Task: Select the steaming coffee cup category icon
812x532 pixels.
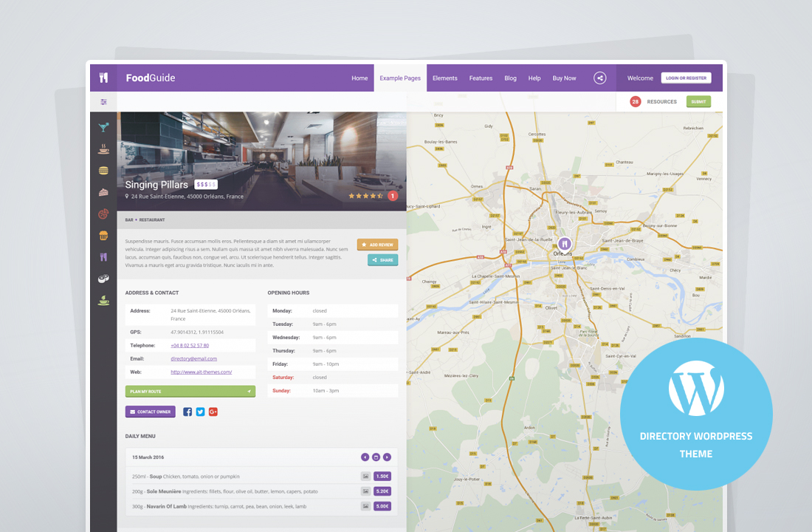Action: (x=103, y=149)
